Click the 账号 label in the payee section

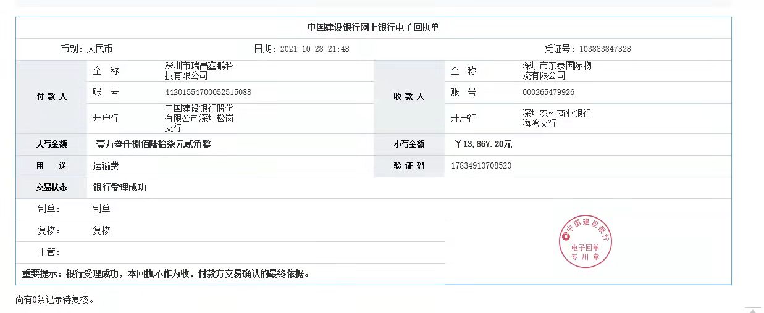tap(464, 93)
